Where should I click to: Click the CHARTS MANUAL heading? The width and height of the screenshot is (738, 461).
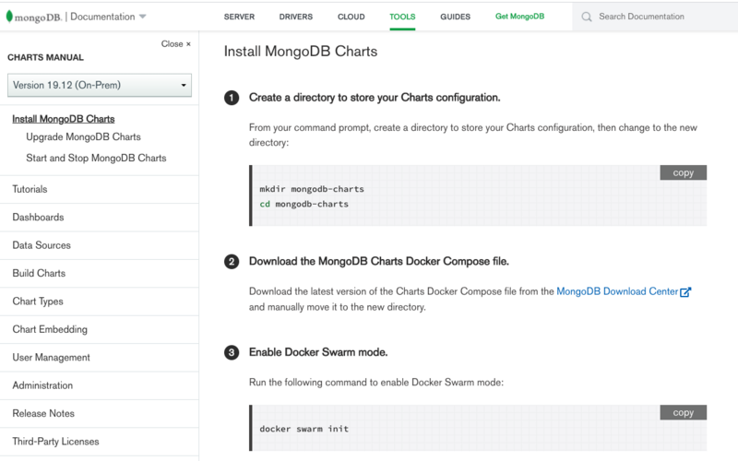pyautogui.click(x=45, y=57)
